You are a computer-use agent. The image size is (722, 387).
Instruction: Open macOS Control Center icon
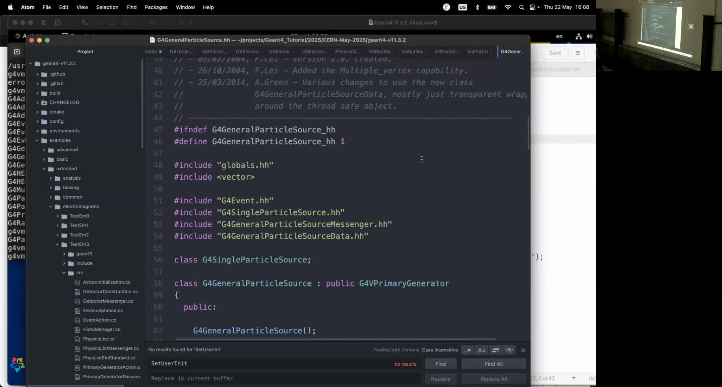point(533,7)
